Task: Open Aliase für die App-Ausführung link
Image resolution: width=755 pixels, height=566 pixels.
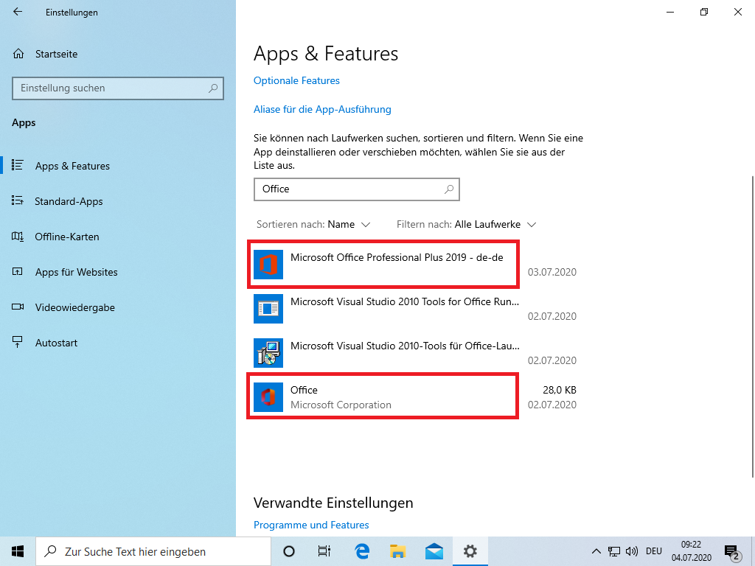Action: pos(322,109)
